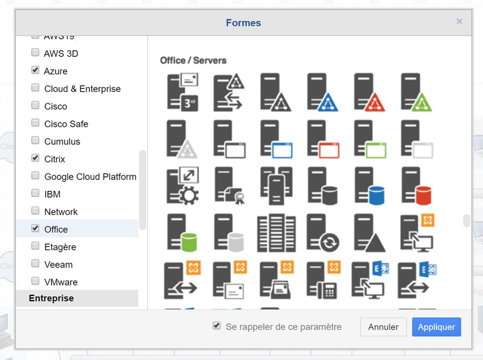Choose the server with green database icon

pyautogui.click(x=182, y=233)
